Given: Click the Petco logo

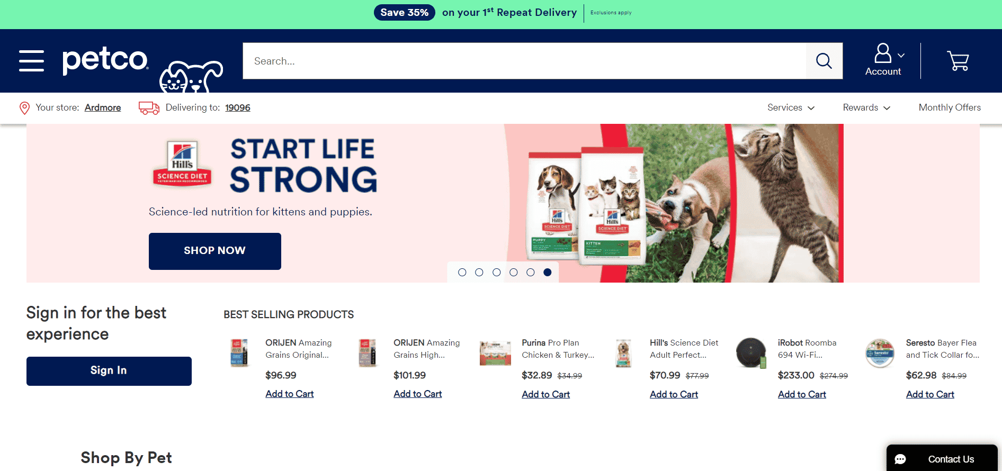Looking at the screenshot, I should pos(105,60).
